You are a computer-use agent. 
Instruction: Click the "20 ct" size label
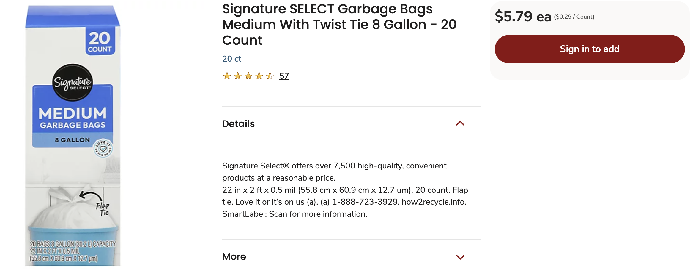click(x=232, y=59)
